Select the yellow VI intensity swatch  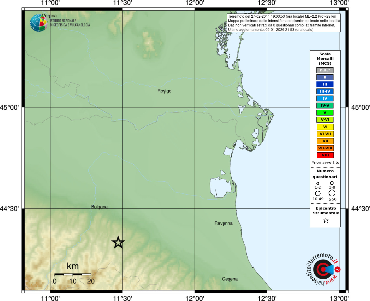point(325,127)
